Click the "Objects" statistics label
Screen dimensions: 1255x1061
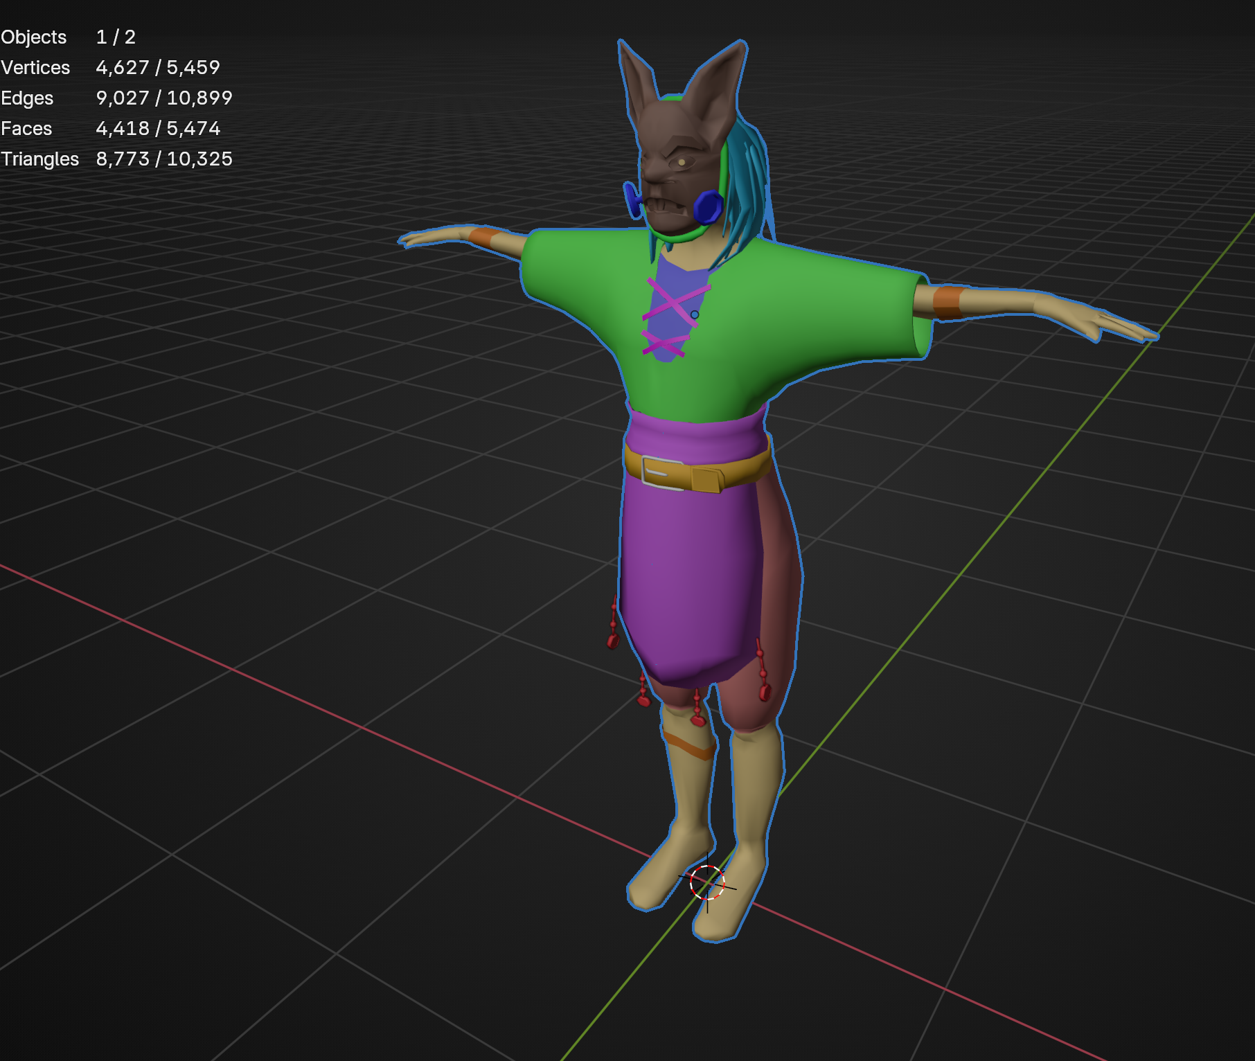(x=33, y=37)
